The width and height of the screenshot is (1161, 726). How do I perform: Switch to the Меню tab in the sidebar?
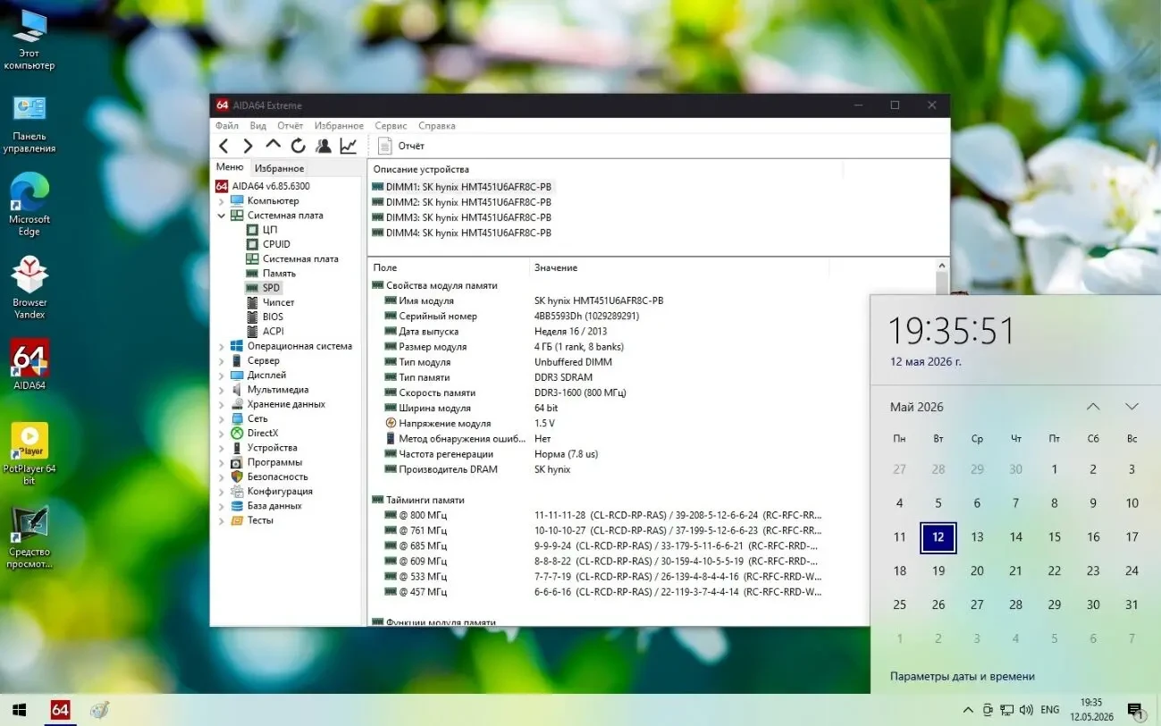tap(229, 167)
